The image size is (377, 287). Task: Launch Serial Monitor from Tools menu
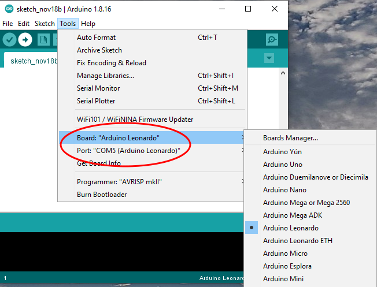point(152,88)
